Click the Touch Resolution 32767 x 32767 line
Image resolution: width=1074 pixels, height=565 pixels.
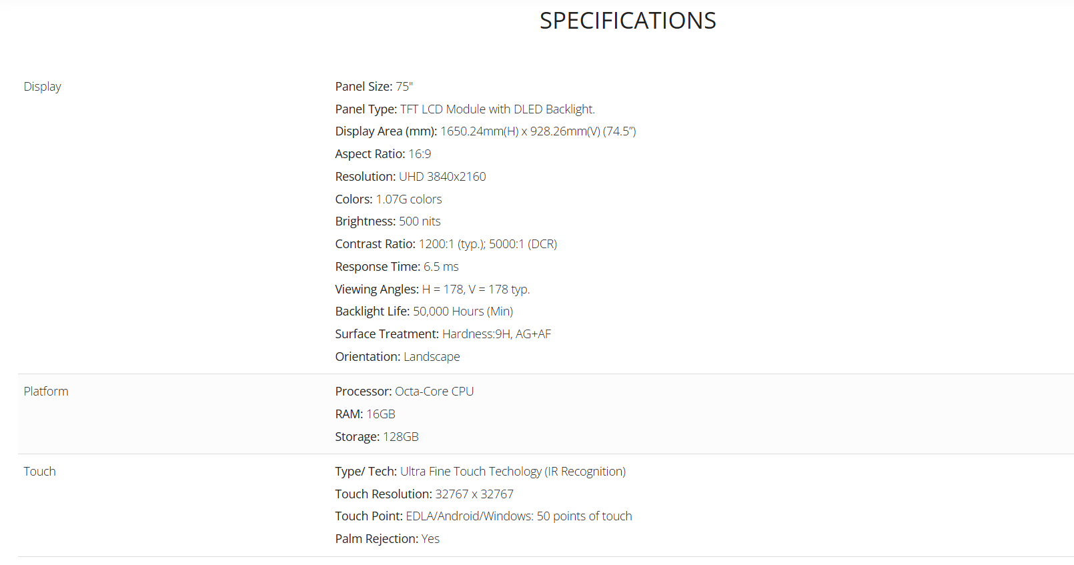[x=424, y=494]
